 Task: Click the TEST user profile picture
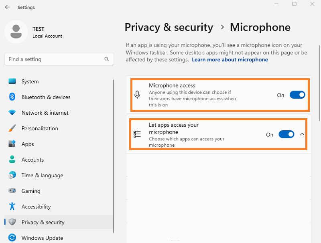coord(16,32)
